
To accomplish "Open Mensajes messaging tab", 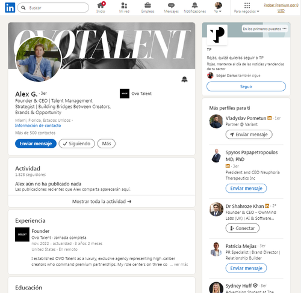I will point(171,8).
